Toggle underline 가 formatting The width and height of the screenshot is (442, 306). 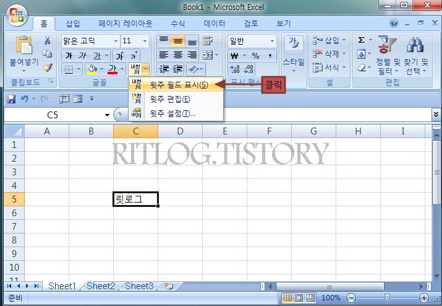point(96,56)
